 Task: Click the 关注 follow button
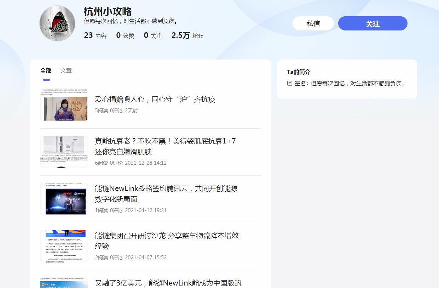point(373,23)
